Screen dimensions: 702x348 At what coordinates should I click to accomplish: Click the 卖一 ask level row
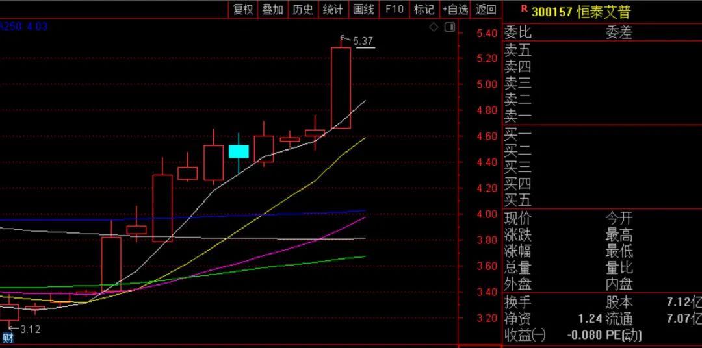(518, 117)
